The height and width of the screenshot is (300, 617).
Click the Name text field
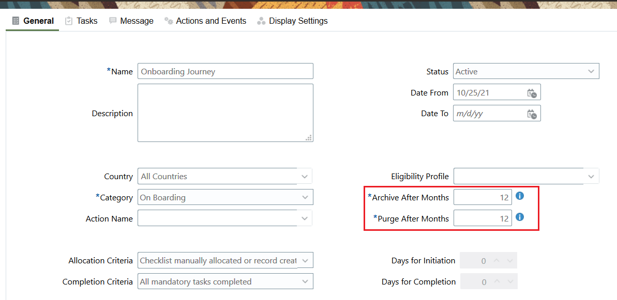click(x=225, y=72)
